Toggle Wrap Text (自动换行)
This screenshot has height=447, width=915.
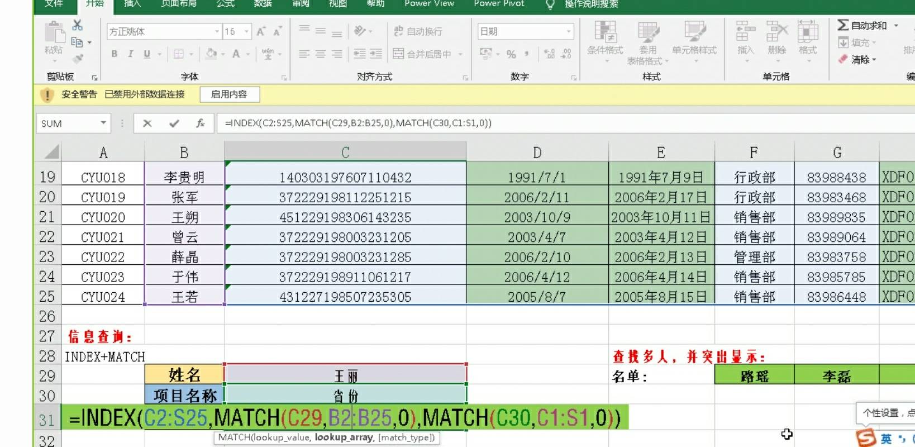pos(418,31)
